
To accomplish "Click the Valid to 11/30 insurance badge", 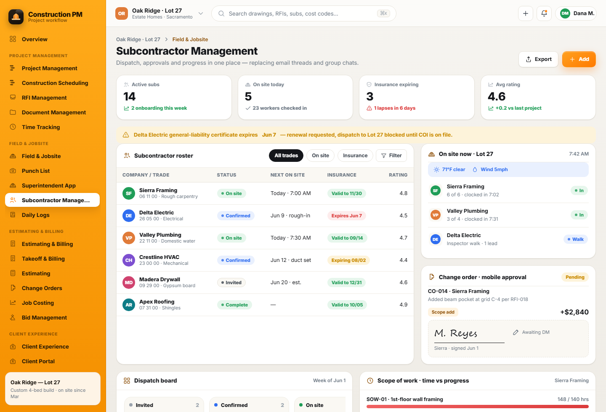I will pos(347,193).
